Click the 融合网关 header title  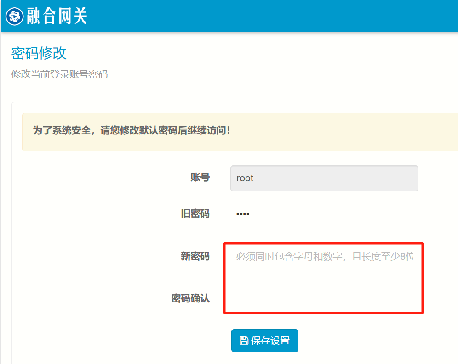(x=57, y=16)
